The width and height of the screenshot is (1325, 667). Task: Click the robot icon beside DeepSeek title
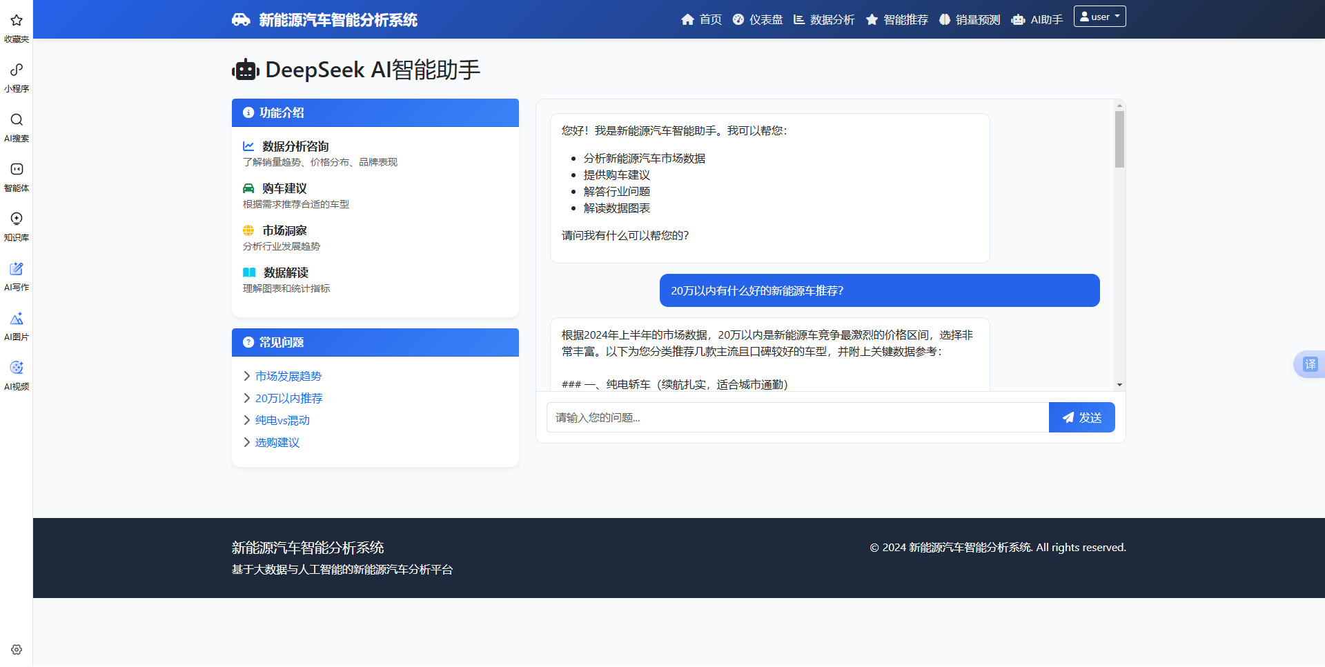[246, 70]
